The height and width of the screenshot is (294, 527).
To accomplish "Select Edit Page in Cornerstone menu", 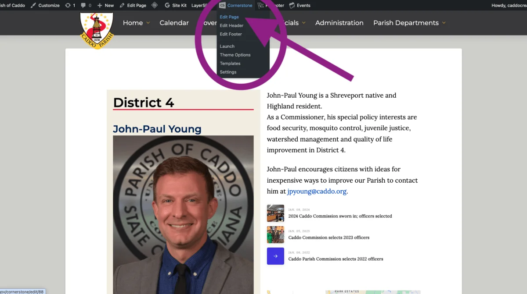I will pyautogui.click(x=229, y=17).
